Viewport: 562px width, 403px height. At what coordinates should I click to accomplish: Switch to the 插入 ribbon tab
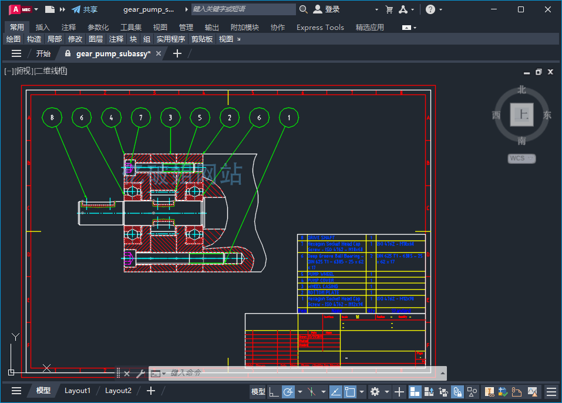pos(43,27)
